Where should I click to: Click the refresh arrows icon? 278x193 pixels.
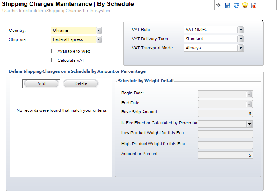[x=236, y=6]
